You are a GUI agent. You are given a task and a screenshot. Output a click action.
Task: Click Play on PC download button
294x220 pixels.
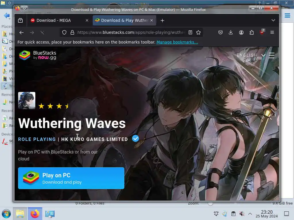[71, 178]
